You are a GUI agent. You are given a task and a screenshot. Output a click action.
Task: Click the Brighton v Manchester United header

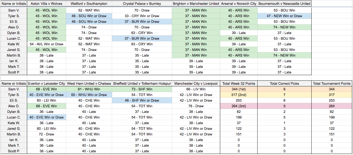coord(196,4)
